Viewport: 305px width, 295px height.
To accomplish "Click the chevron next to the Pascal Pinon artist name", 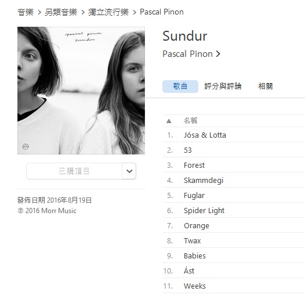I will click(218, 54).
